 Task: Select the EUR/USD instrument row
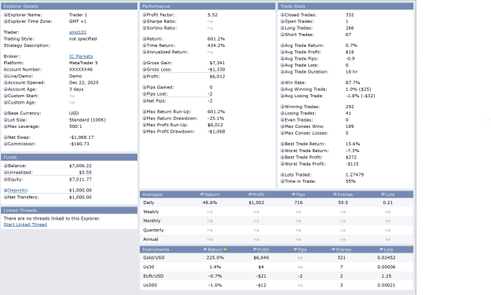[x=277, y=276]
